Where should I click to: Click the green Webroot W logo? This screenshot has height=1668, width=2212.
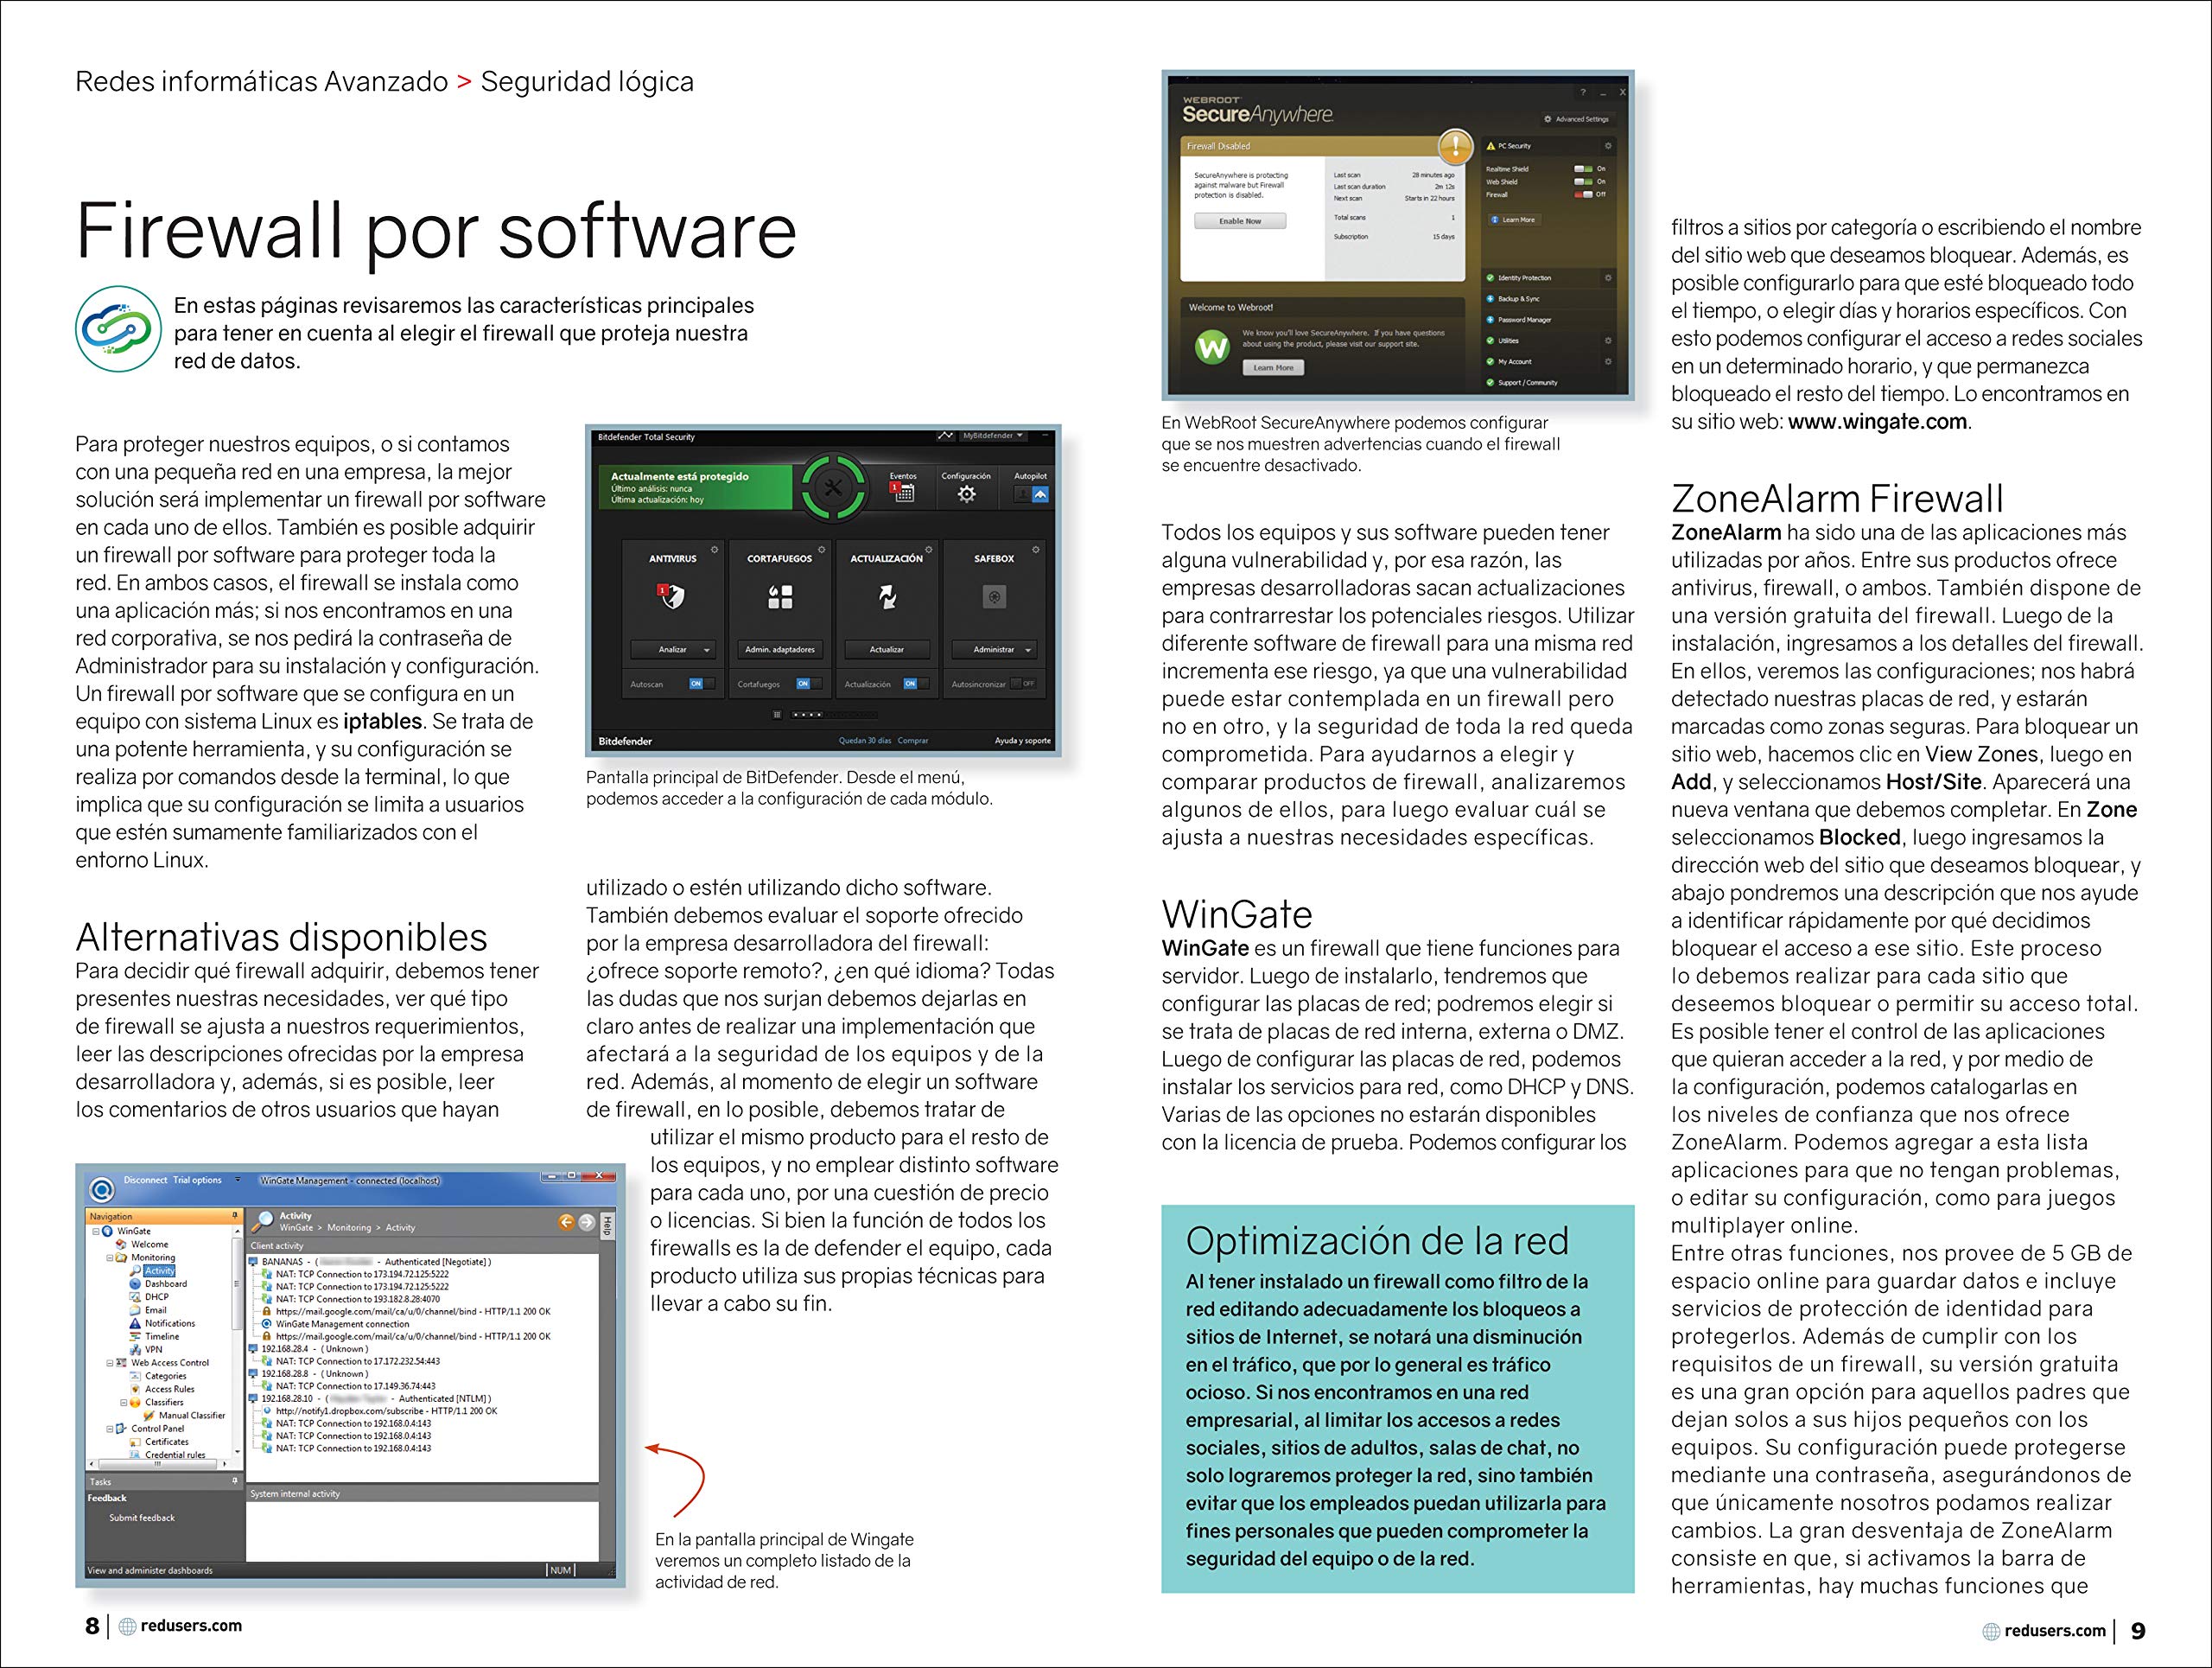point(1212,347)
